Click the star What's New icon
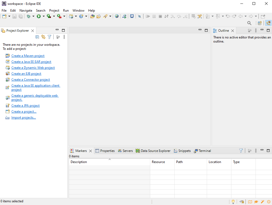 [269, 202]
